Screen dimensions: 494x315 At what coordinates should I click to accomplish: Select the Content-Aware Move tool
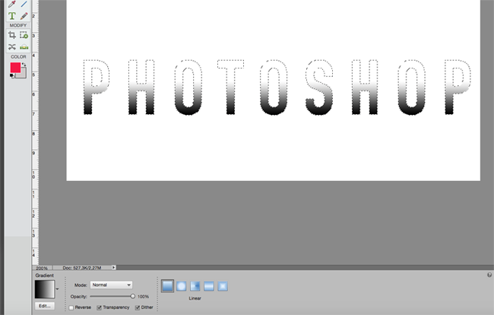pos(12,47)
